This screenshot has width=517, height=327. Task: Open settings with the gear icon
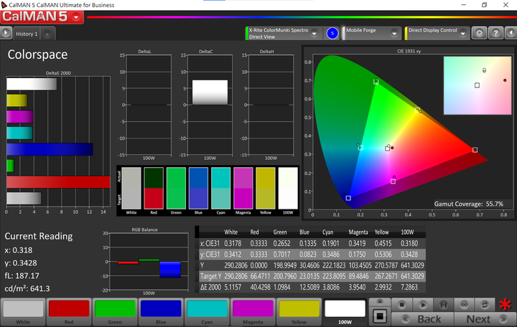[479, 33]
